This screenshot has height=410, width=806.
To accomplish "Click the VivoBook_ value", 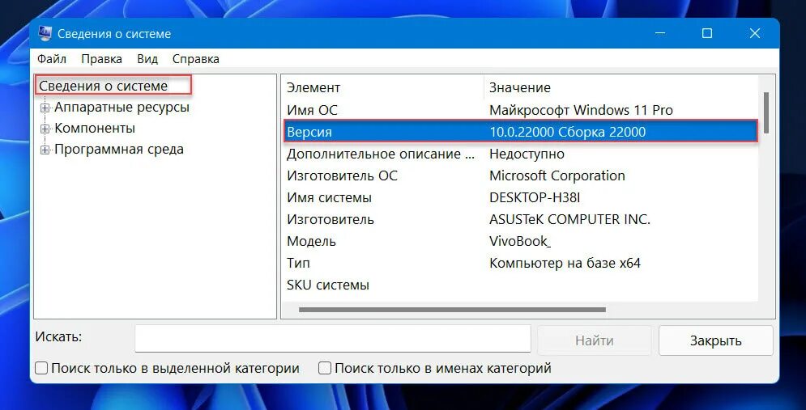I will (x=520, y=241).
